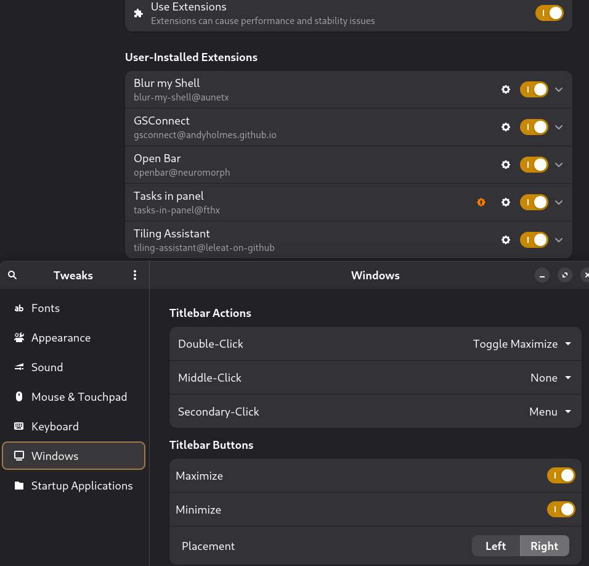589x566 pixels.
Task: Expand the GSConnect extension details
Action: point(559,127)
